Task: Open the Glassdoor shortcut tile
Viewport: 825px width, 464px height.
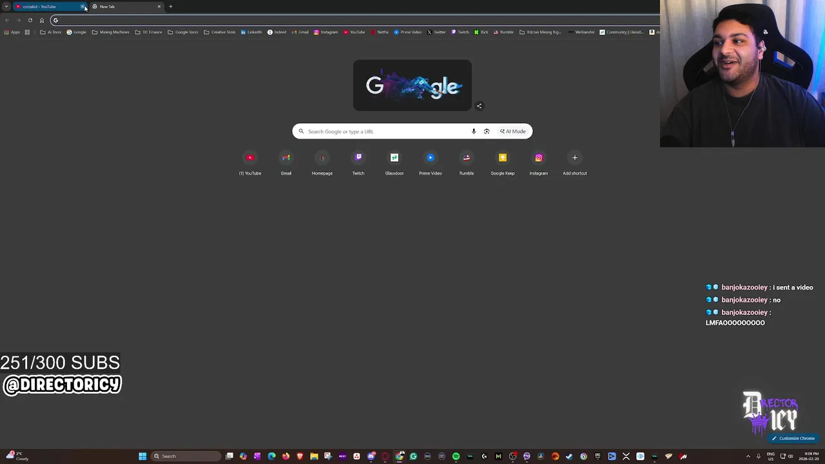Action: (x=394, y=163)
